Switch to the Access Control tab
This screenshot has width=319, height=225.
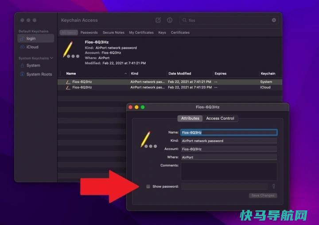[220, 118]
